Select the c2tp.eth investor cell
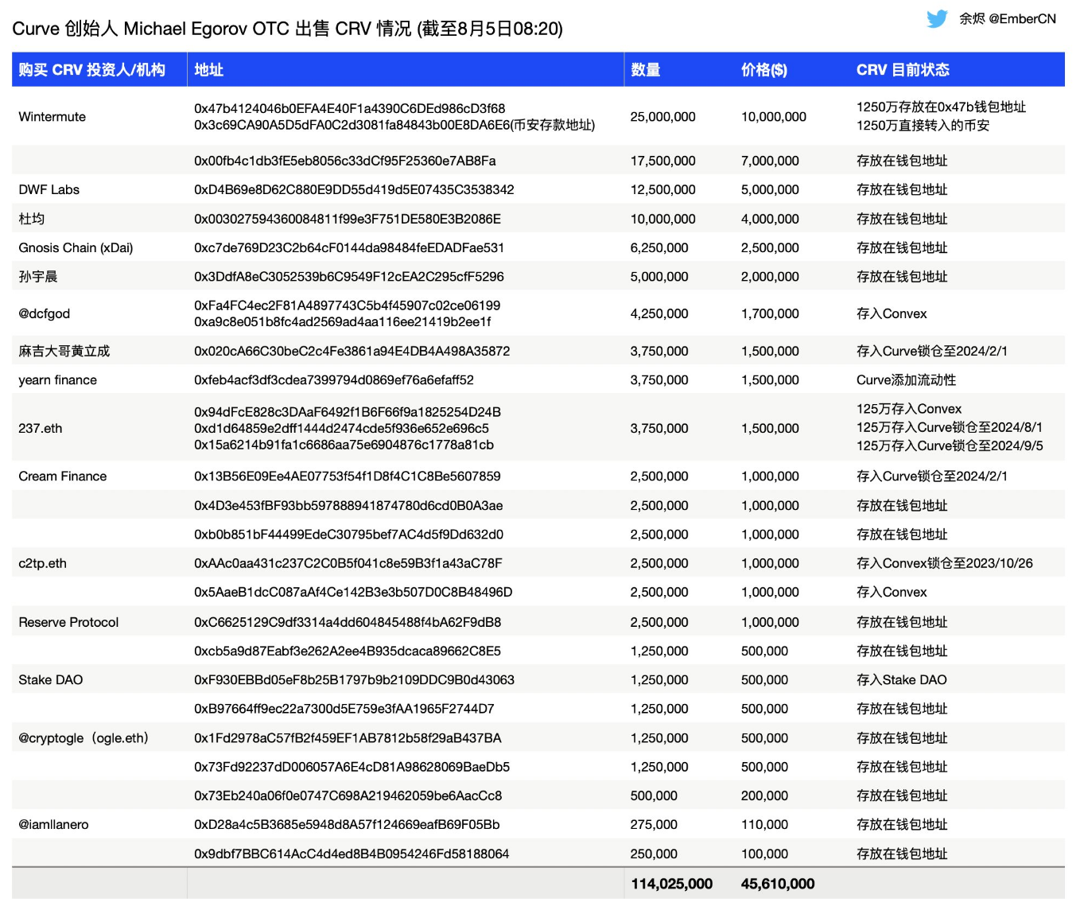The image size is (1084, 914). 42,563
